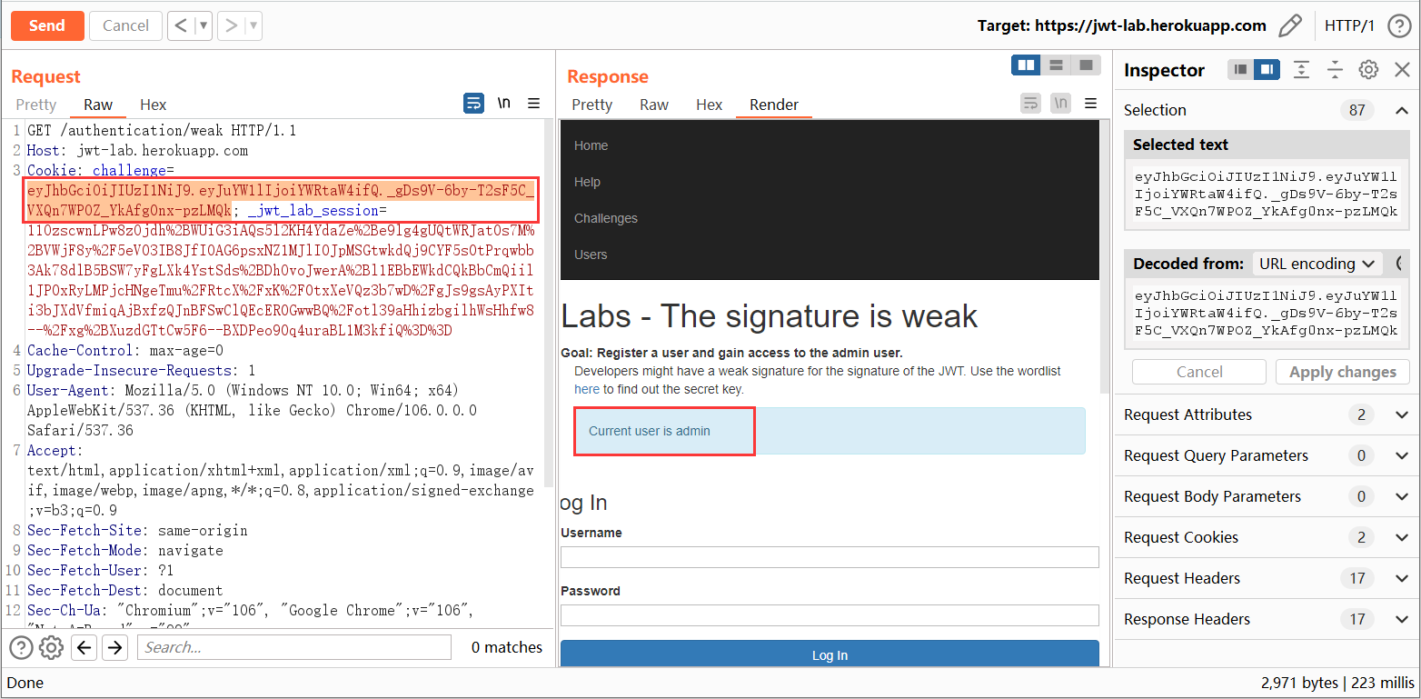Click the Help link in the rendered page

pyautogui.click(x=587, y=182)
